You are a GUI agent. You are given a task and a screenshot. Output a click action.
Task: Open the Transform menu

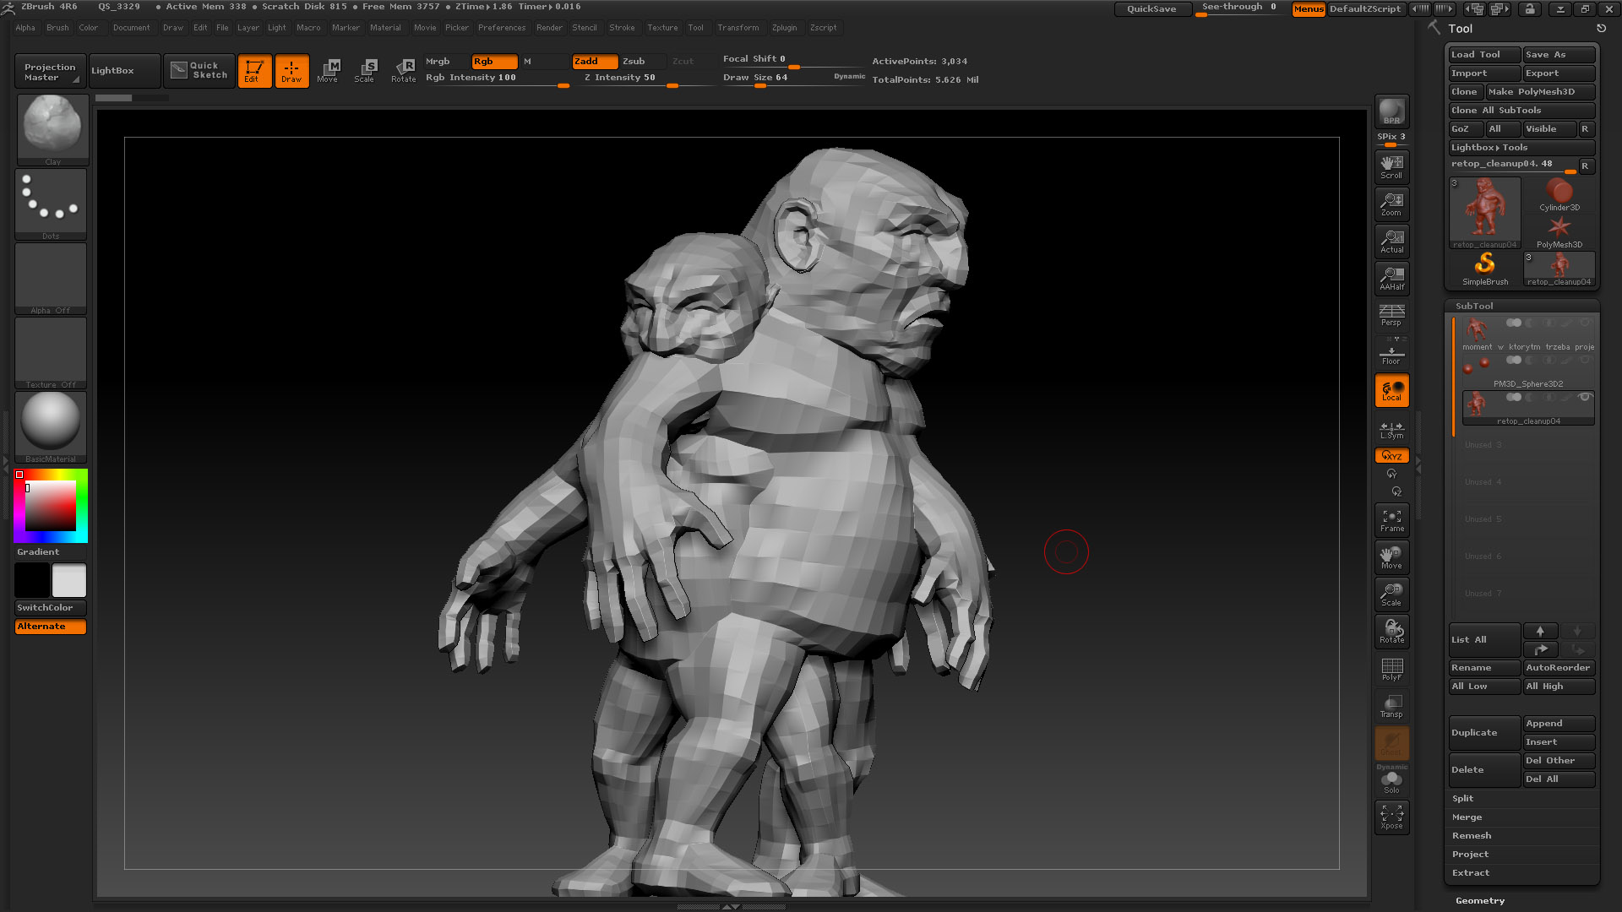737,28
